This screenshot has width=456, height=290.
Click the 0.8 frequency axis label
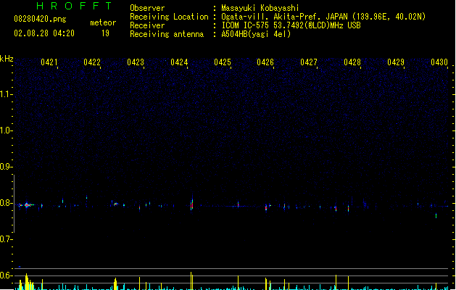point(5,203)
